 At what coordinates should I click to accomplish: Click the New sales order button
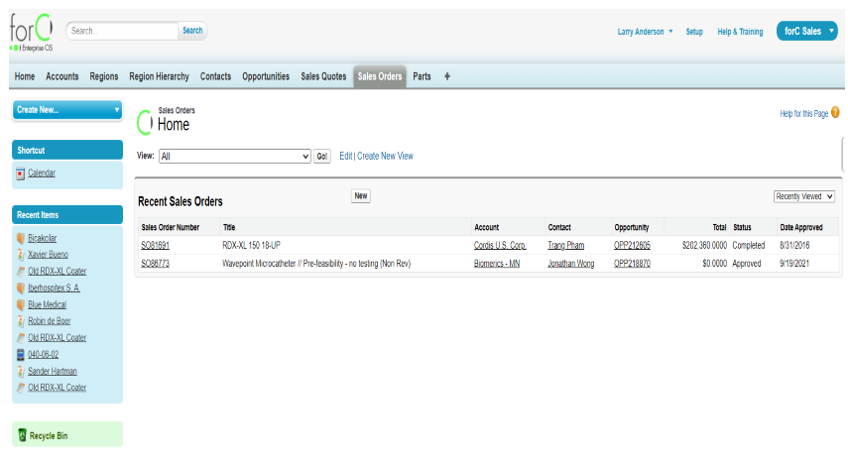(361, 196)
